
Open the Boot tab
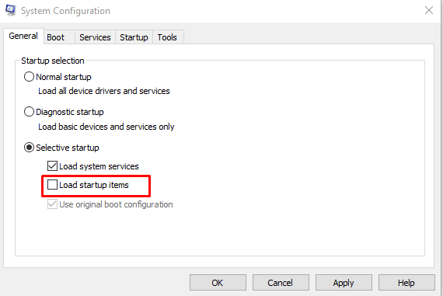click(x=56, y=37)
